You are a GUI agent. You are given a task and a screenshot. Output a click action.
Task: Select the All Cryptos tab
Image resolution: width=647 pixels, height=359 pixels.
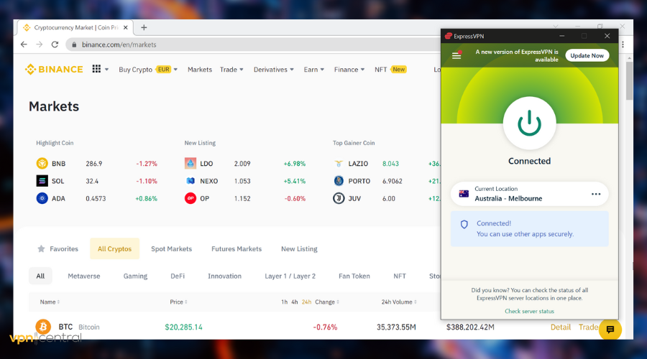click(115, 249)
